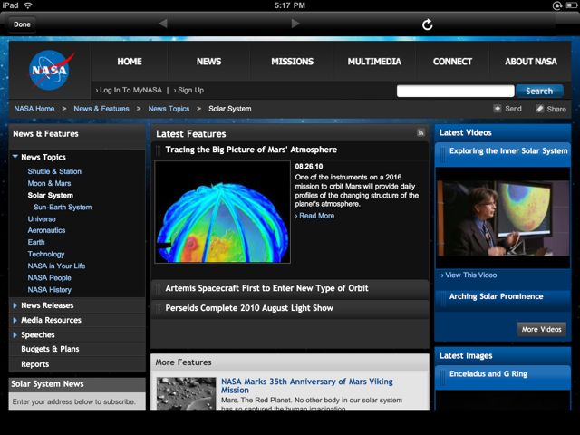The image size is (580, 435).
Task: Click the Search button
Action: (x=539, y=91)
